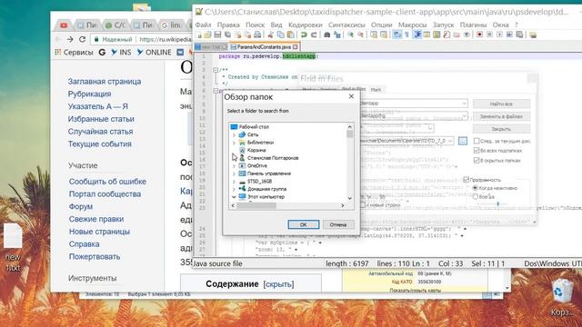The height and width of the screenshot is (327, 582).
Task: Toggle the Word Wrap toolbar icon
Action: click(x=396, y=35)
